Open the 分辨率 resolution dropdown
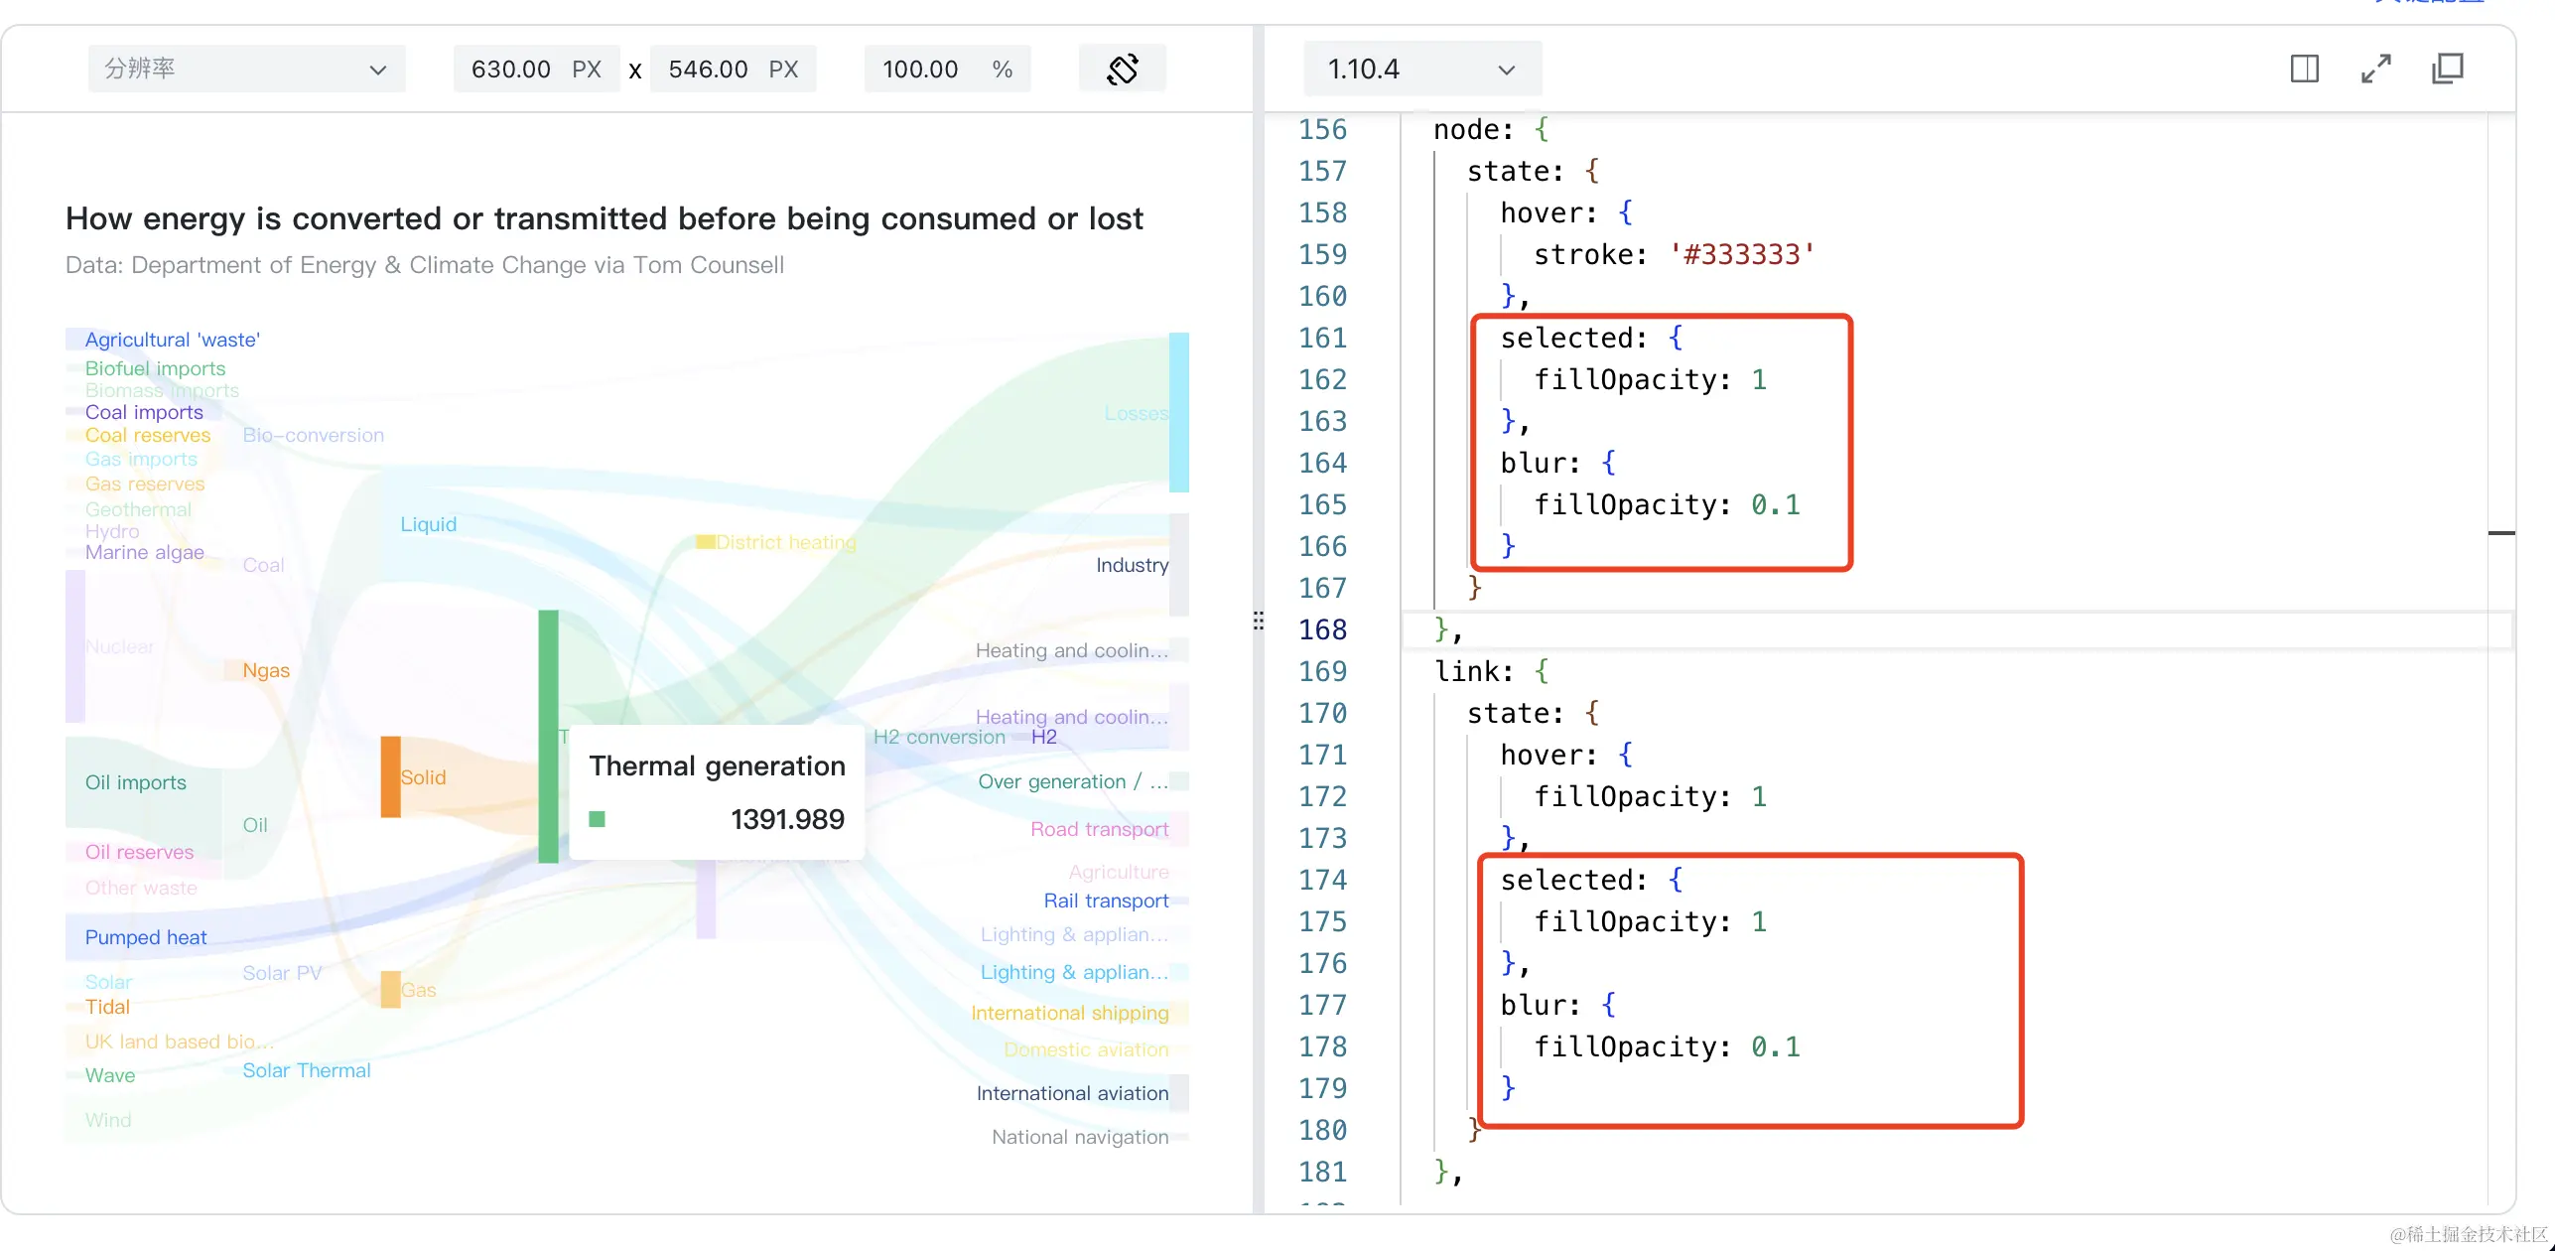This screenshot has width=2555, height=1251. pyautogui.click(x=246, y=69)
